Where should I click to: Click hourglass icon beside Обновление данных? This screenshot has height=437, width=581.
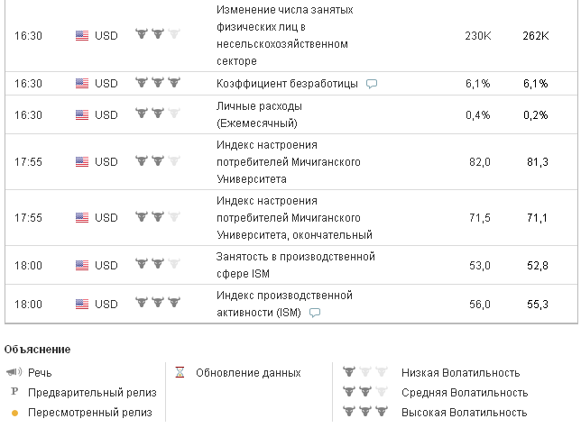coord(180,372)
